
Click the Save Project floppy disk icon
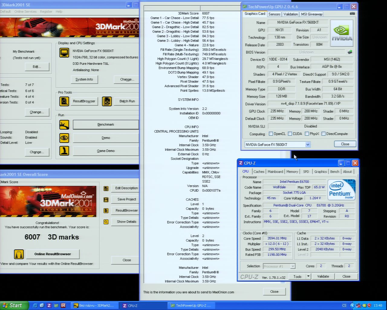106,200
